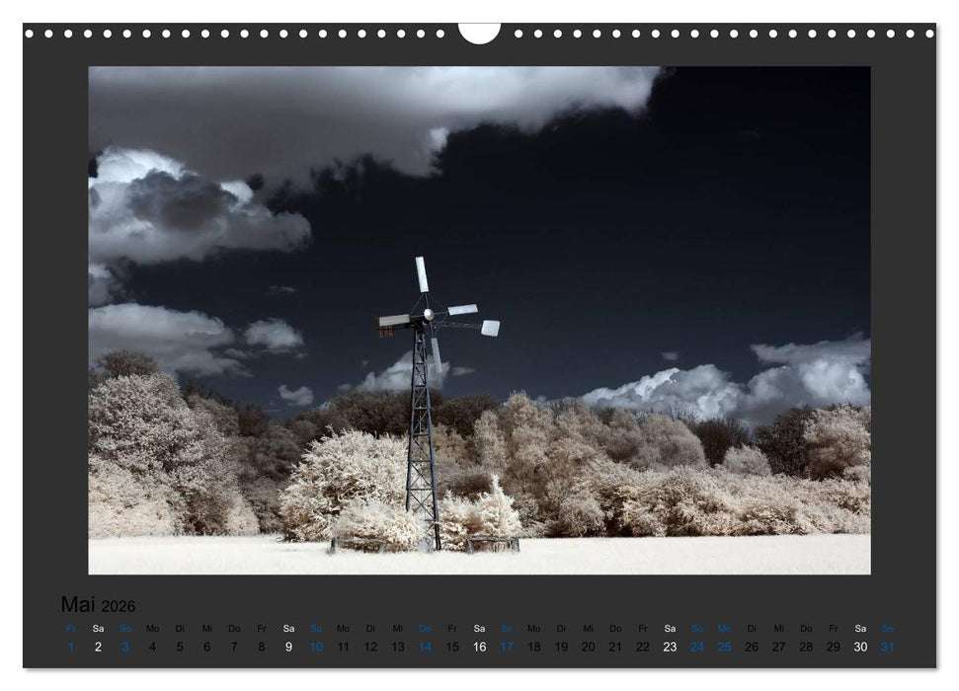Click the 'Mai' month heading
Viewport: 959px width, 691px height.
(x=78, y=604)
